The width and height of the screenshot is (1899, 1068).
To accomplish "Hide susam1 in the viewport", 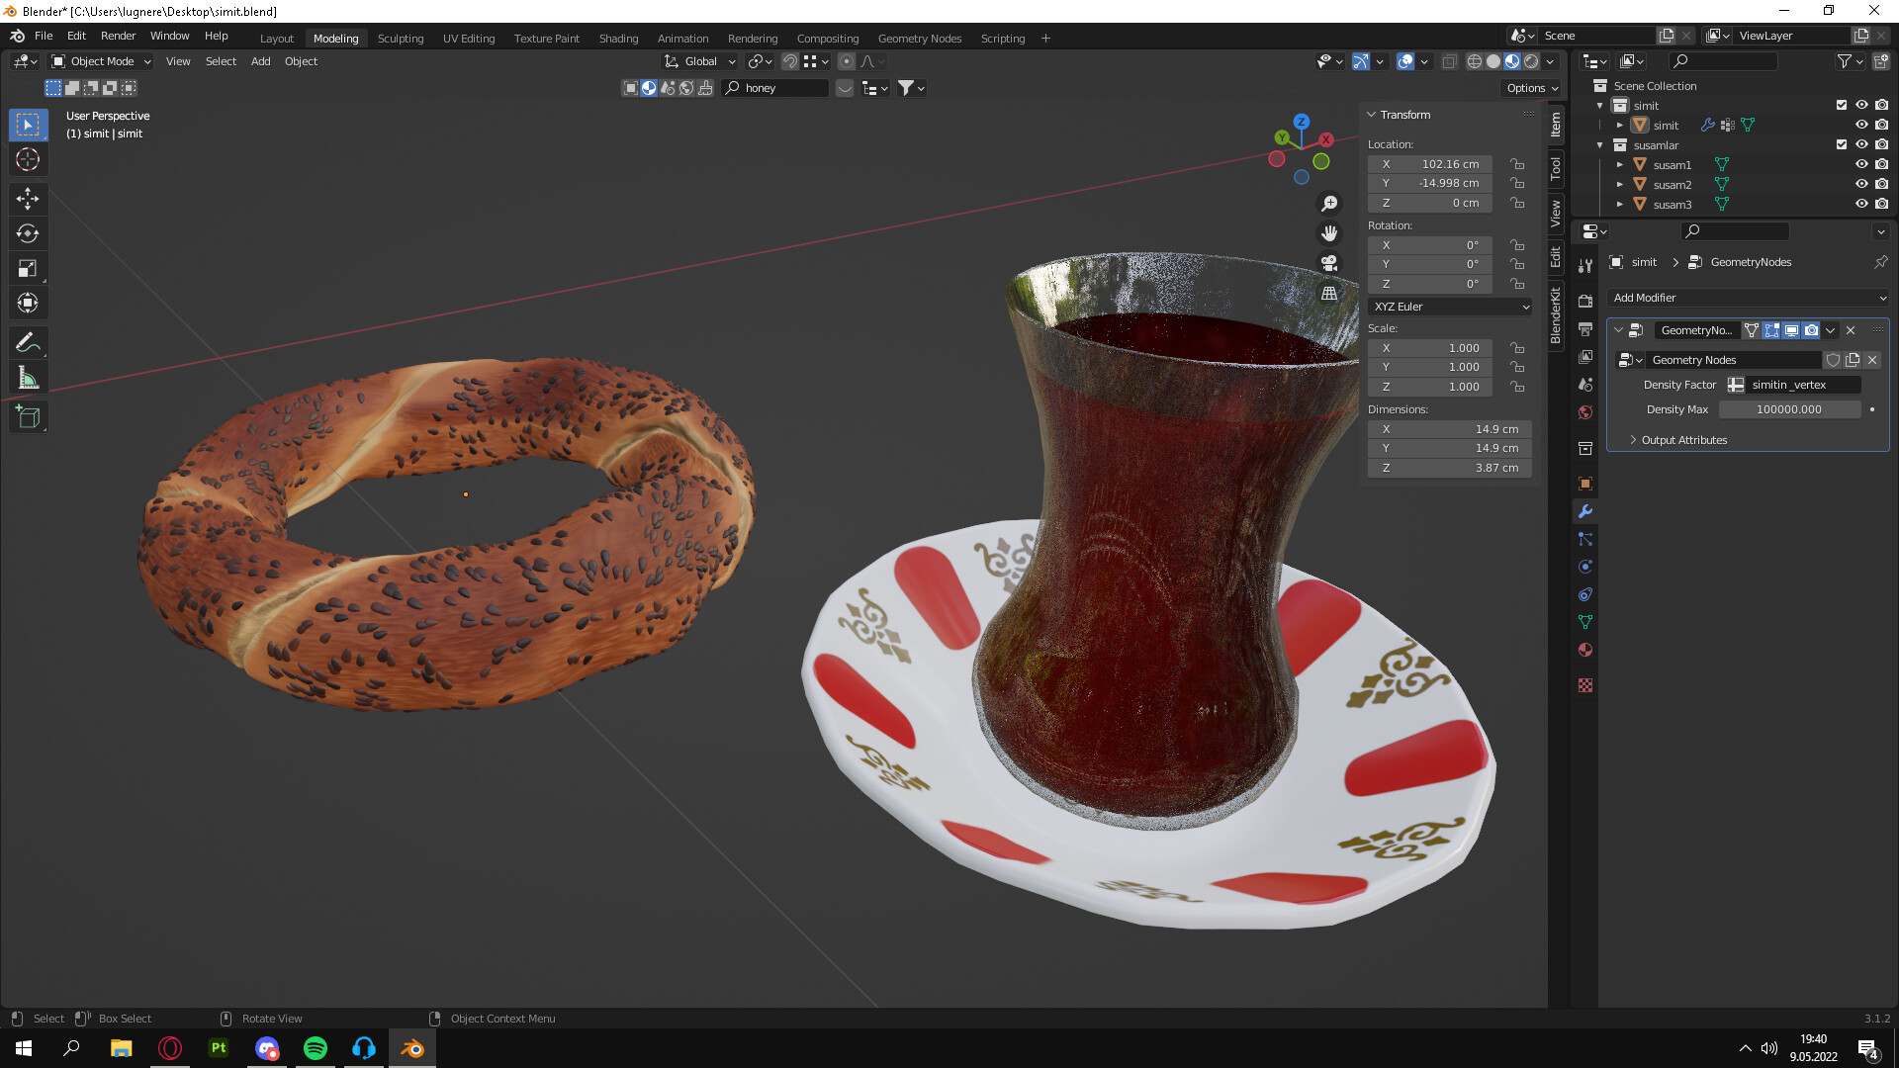I will tap(1860, 164).
